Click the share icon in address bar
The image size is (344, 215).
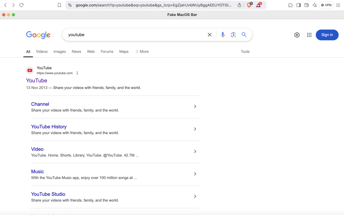point(239,5)
